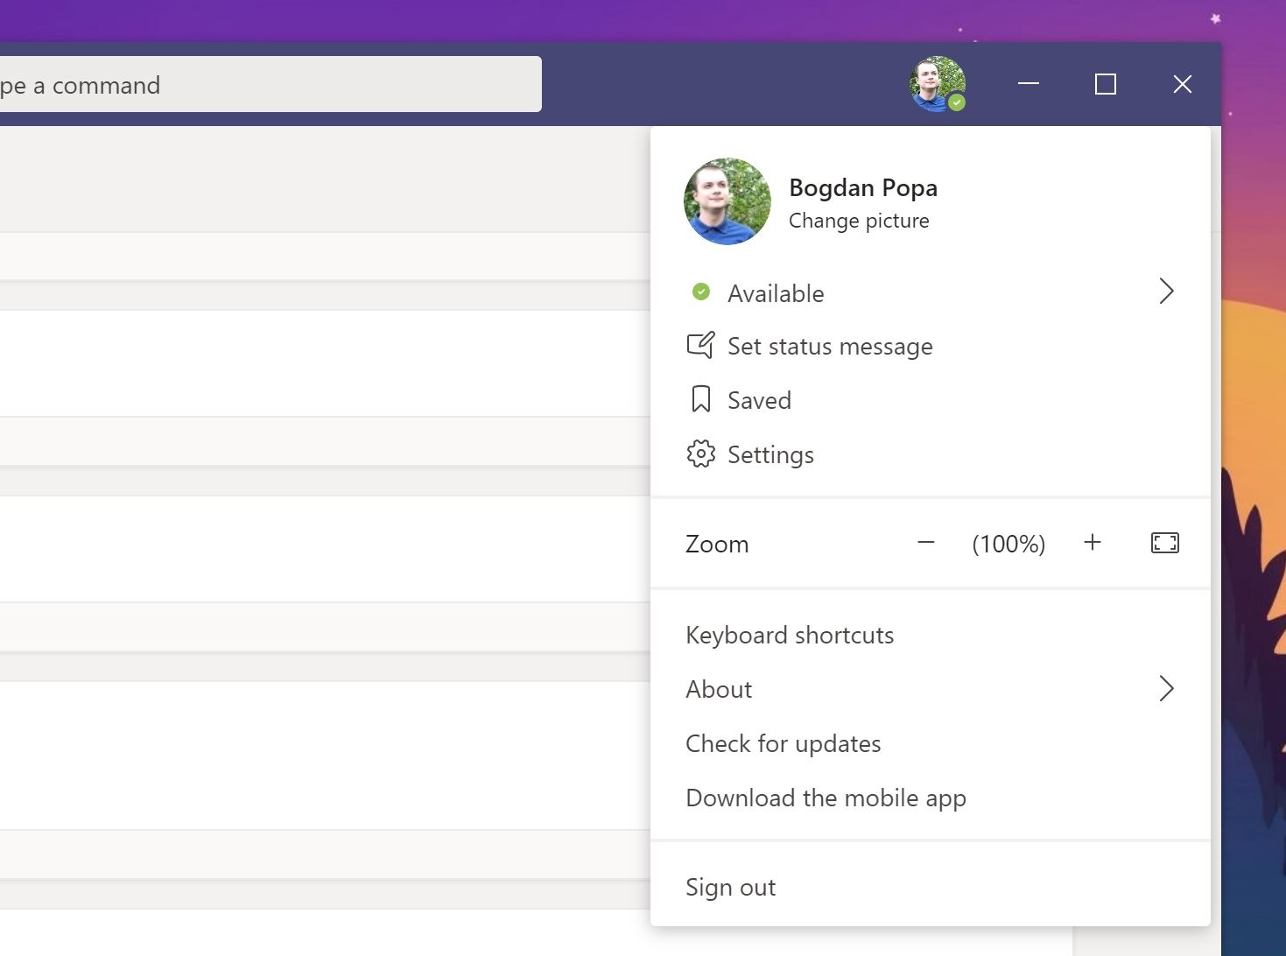Open Keyboard shortcuts
Viewport: 1286px width, 956px height.
[x=931, y=636]
